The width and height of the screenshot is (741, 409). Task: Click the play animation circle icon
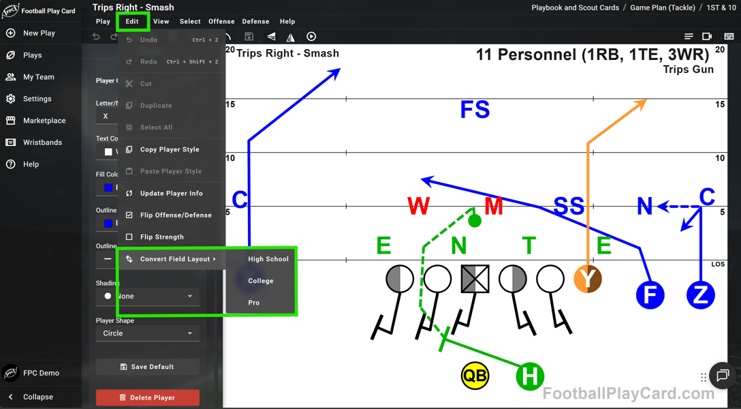tap(311, 36)
